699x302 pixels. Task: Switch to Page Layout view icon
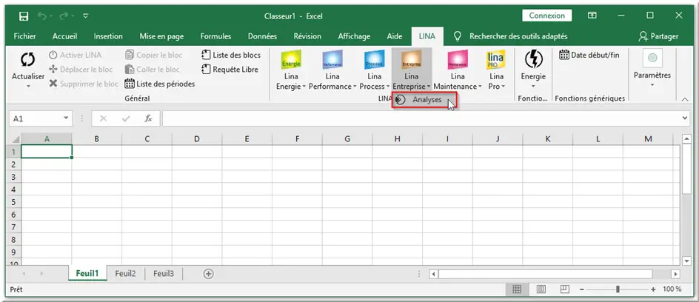541,289
